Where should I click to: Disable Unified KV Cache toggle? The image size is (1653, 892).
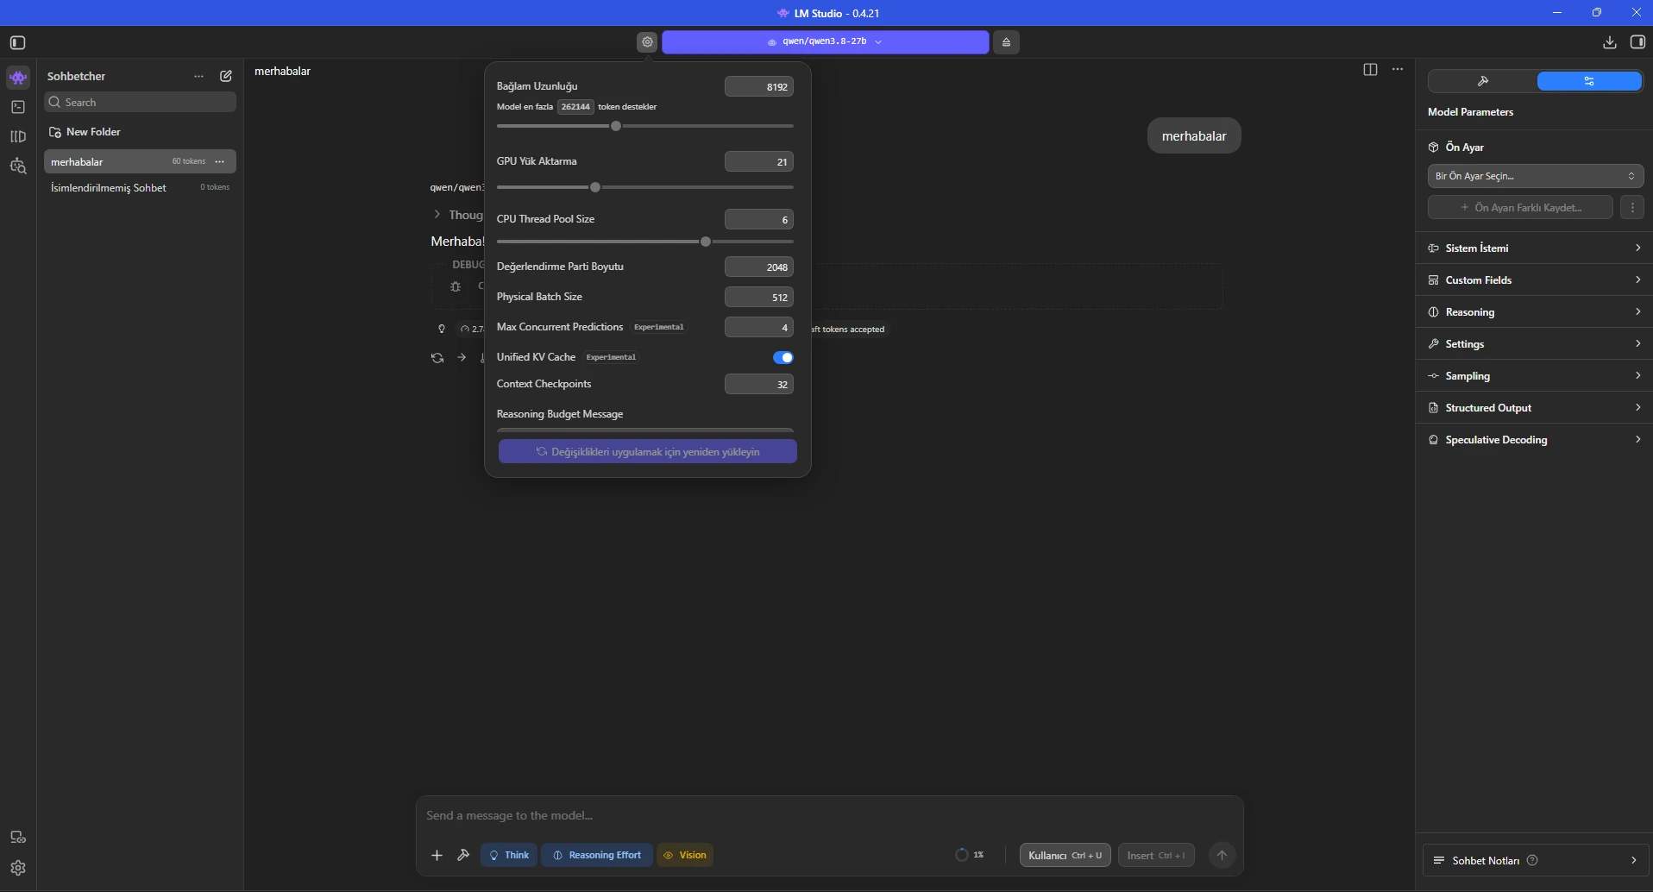tap(783, 357)
